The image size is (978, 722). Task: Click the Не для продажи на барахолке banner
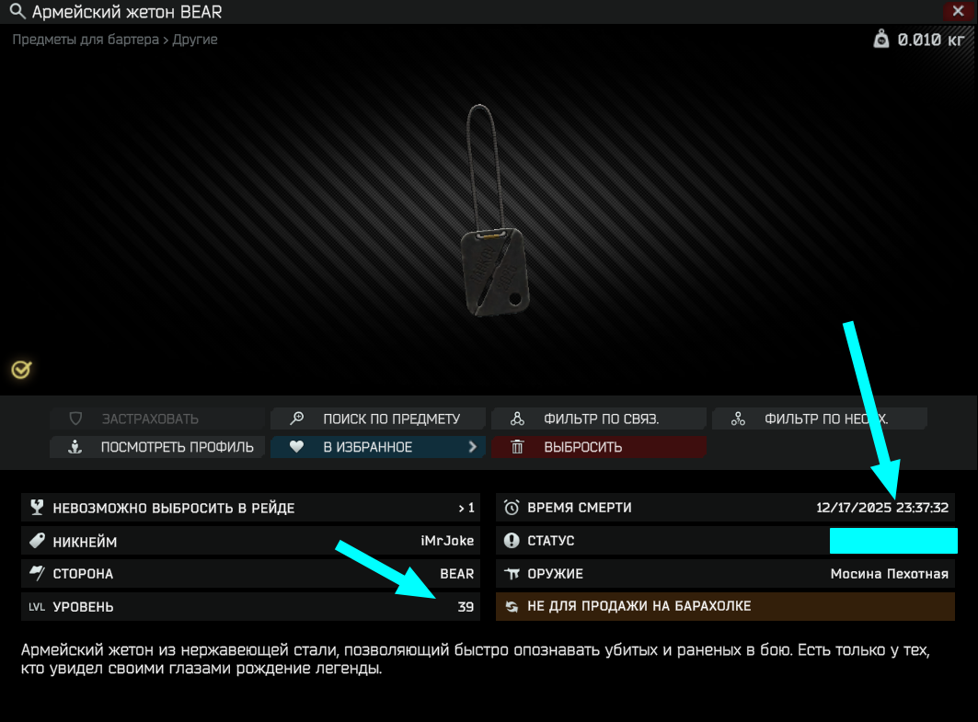725,606
